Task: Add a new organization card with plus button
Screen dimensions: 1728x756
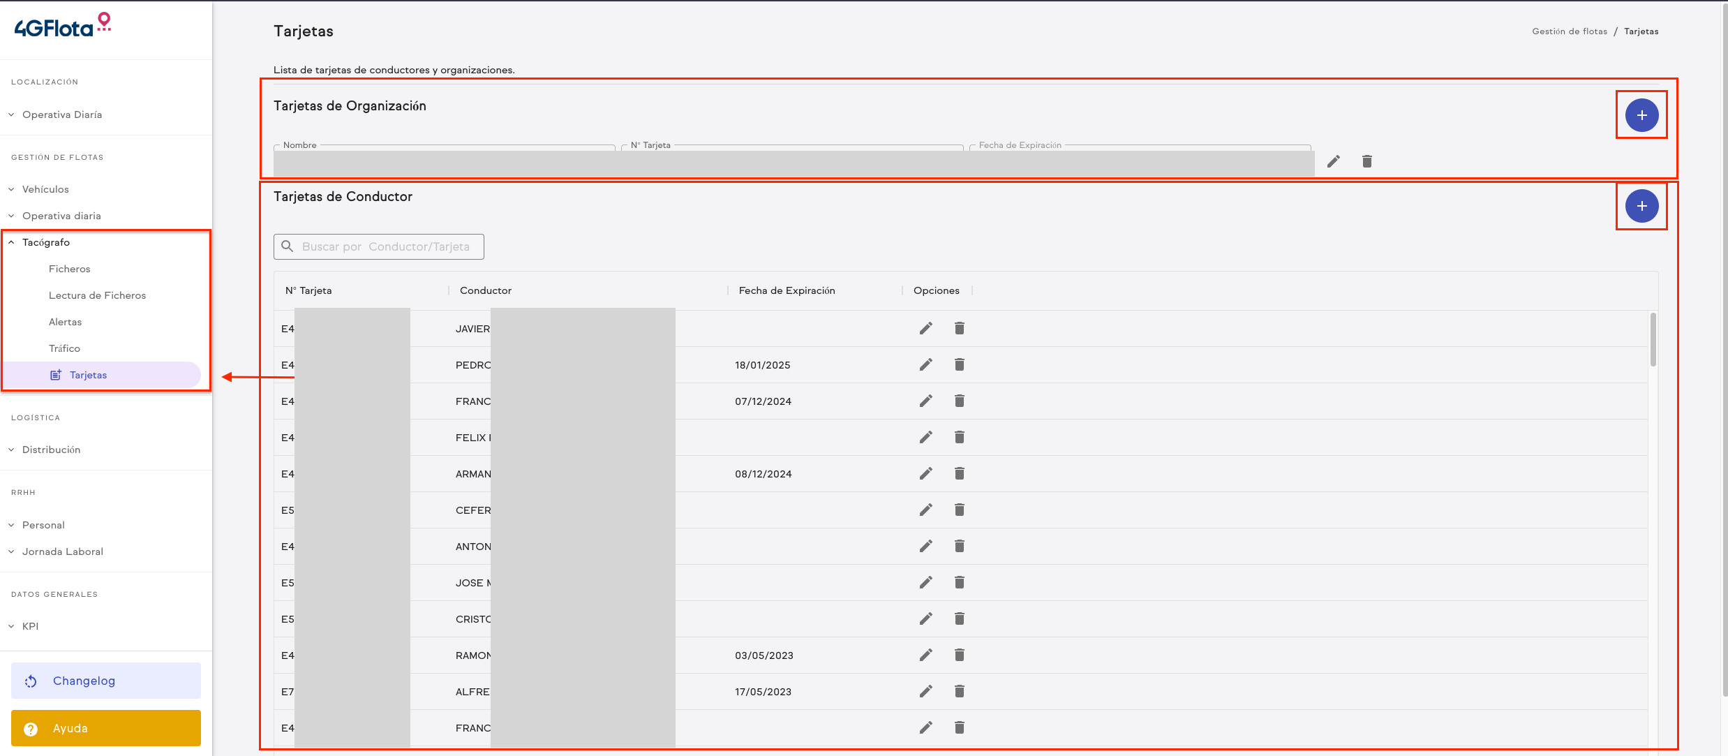Action: [1641, 115]
